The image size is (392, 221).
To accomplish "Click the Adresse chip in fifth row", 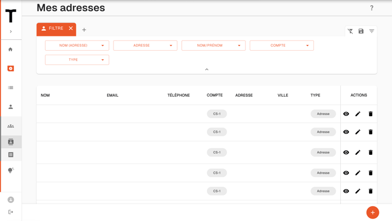I will [x=323, y=191].
